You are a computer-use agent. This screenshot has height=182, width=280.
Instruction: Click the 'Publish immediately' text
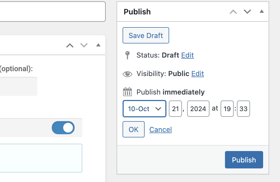(171, 92)
